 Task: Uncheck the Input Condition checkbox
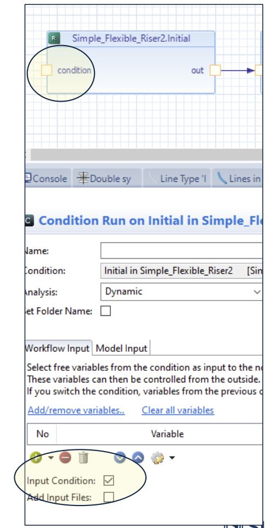pos(109,481)
